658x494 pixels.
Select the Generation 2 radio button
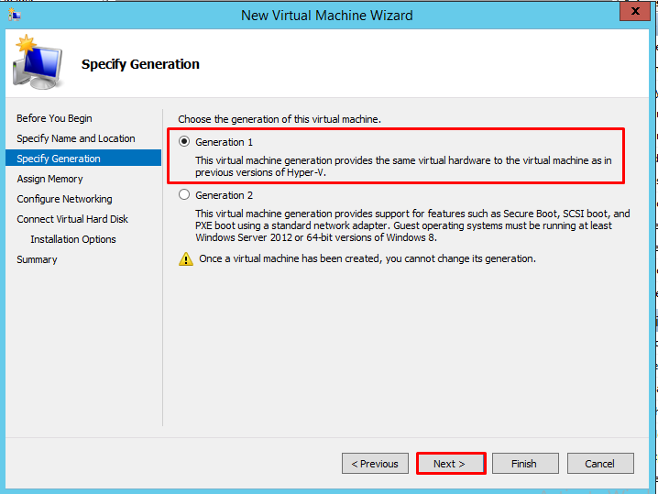[184, 194]
